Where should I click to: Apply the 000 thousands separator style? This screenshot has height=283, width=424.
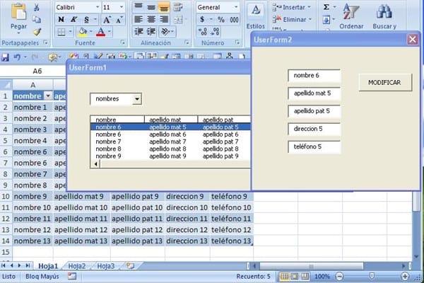[234, 20]
